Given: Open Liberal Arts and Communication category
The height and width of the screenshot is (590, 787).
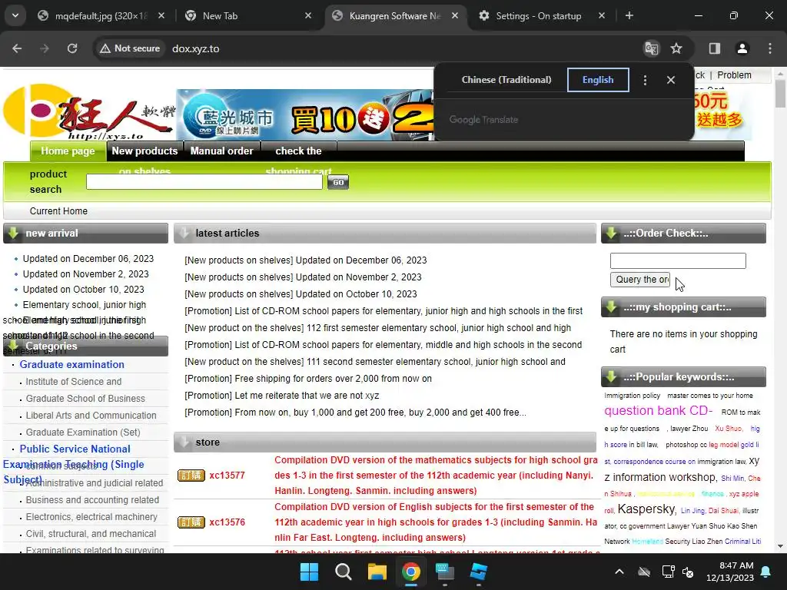Looking at the screenshot, I should [x=91, y=416].
